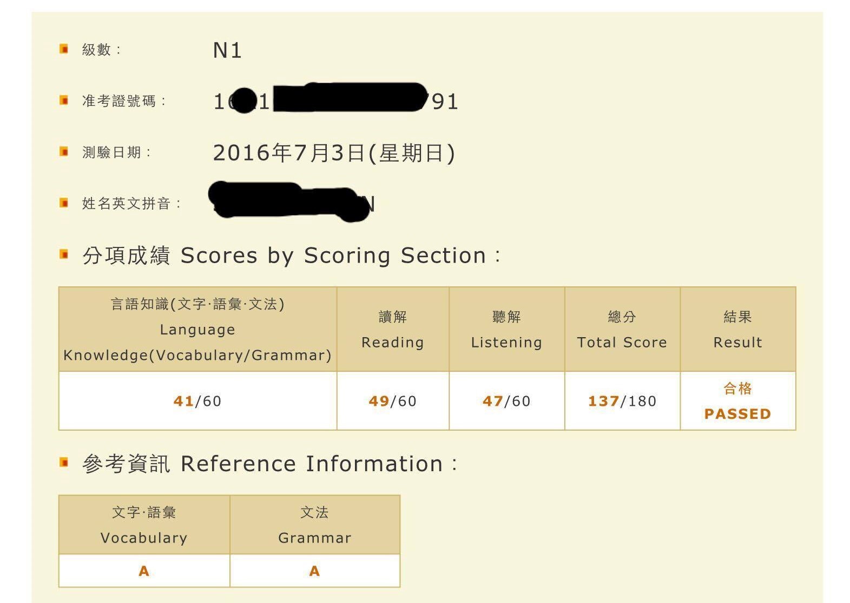
Task: Click the bullet icon beside Scores by Scoring Section
Action: [64, 254]
